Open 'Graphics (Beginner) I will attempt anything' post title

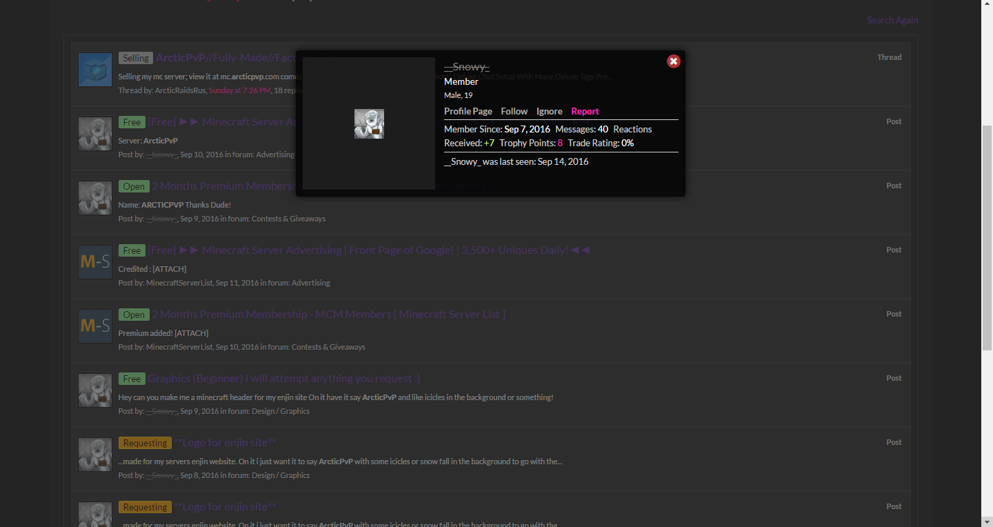pos(284,379)
